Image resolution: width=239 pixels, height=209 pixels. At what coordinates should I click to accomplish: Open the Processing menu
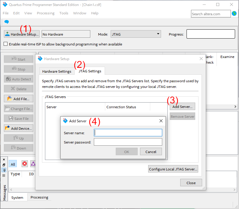click(x=46, y=13)
